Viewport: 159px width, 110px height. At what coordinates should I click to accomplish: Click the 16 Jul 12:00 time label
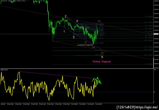91,104
